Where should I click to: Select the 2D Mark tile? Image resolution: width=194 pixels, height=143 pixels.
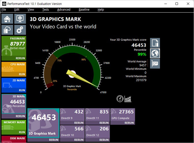14,83
